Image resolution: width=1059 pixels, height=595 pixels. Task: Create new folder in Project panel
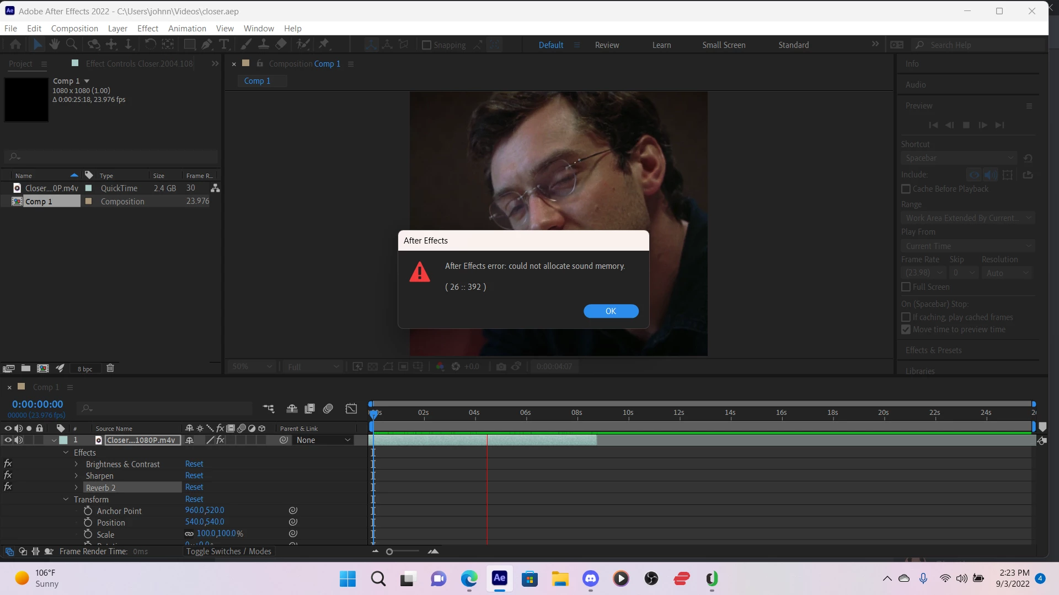tap(26, 368)
